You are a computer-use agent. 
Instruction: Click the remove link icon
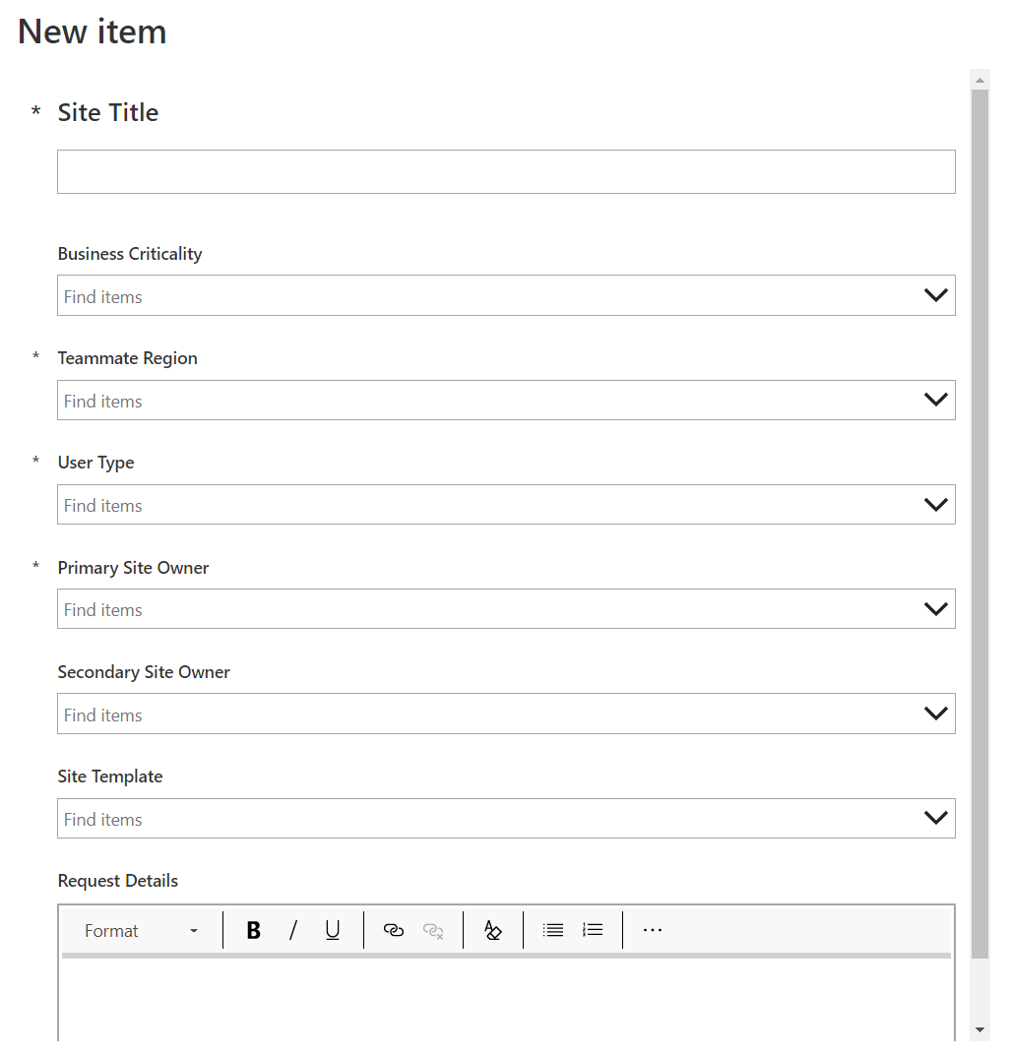pos(432,929)
